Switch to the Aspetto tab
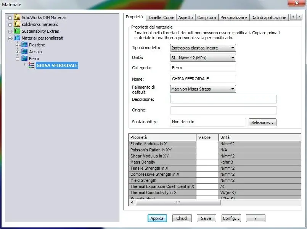The width and height of the screenshot is (307, 229). pyautogui.click(x=185, y=17)
